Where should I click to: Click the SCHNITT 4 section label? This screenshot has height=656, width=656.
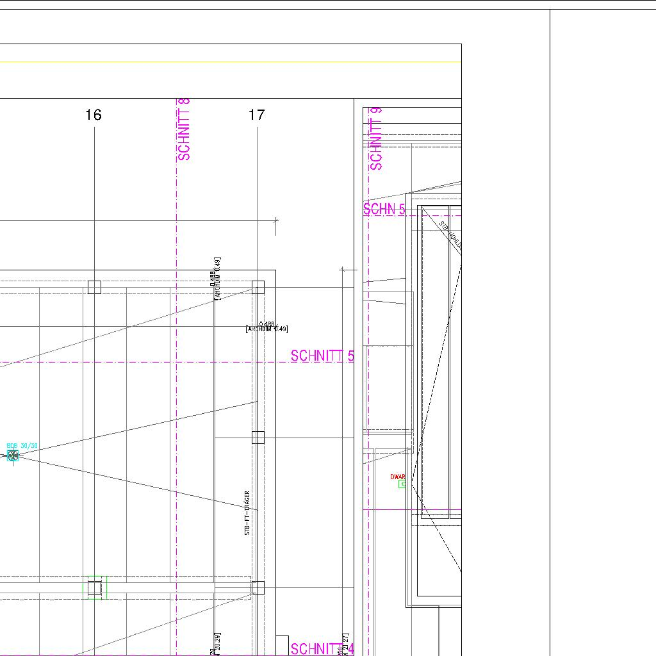coord(322,649)
